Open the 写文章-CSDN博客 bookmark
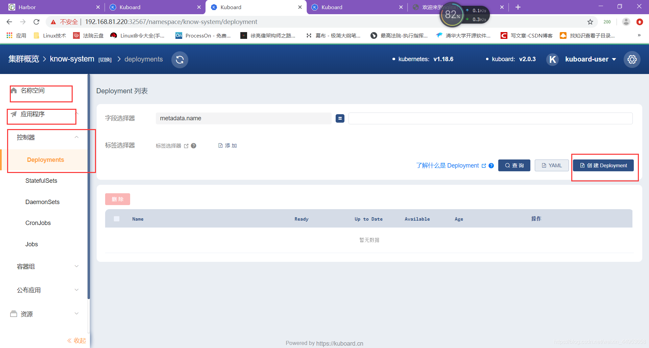Image resolution: width=649 pixels, height=348 pixels. point(527,35)
